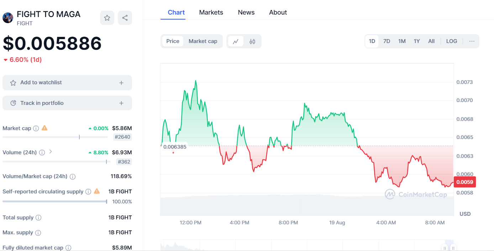This screenshot has width=494, height=251.
Task: Show info about Volume (24h)
Action: [x=42, y=153]
